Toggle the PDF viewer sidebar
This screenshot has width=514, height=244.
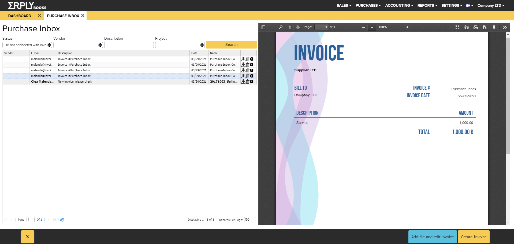pyautogui.click(x=263, y=27)
